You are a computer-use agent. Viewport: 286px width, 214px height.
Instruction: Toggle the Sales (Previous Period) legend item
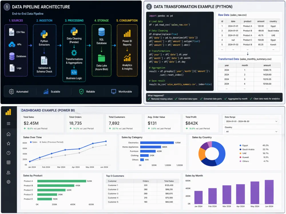(51, 142)
